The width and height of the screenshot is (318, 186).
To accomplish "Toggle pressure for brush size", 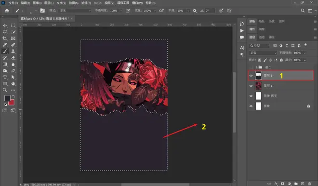I will [221, 11].
